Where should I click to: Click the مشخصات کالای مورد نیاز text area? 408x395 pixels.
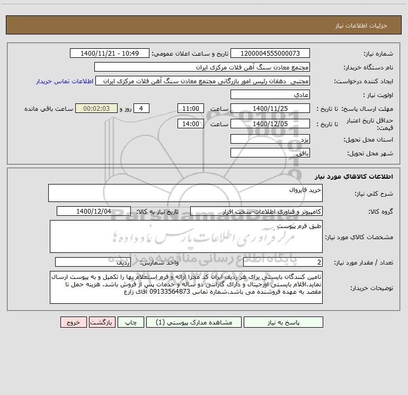point(186,236)
